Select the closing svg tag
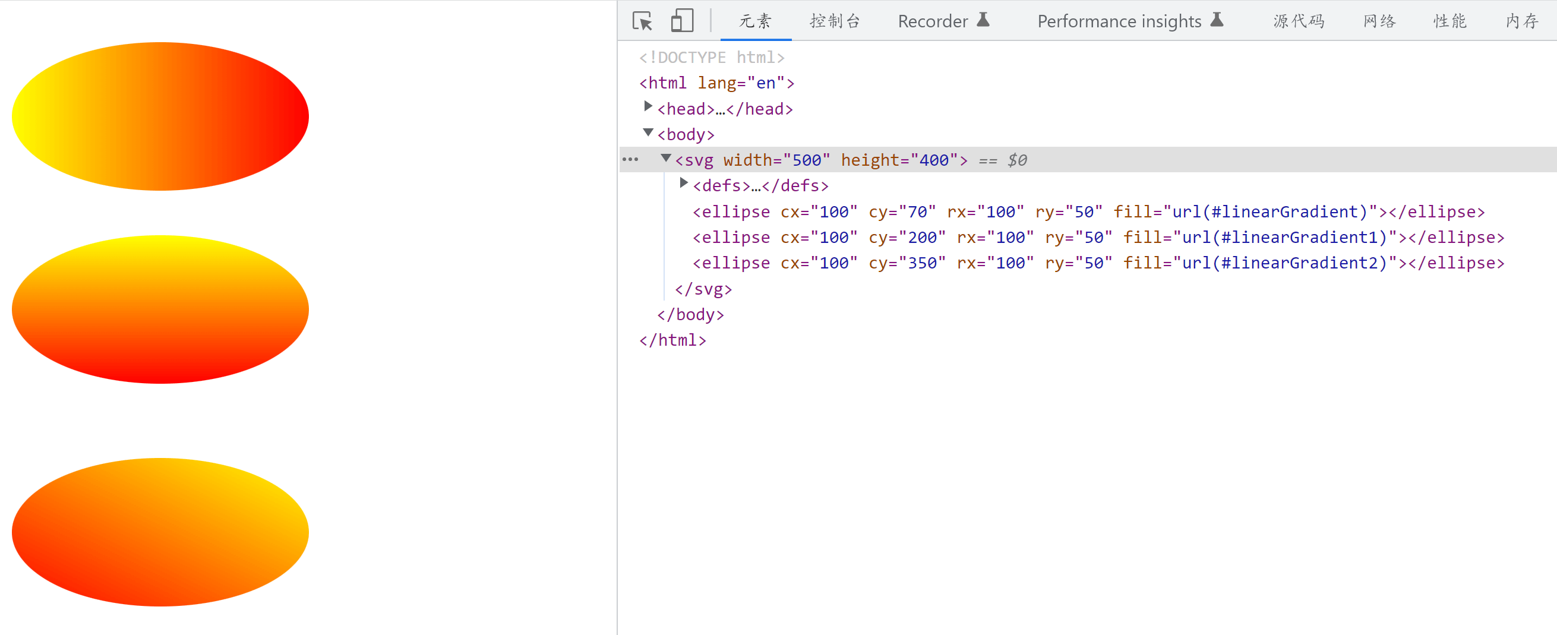 coord(703,289)
